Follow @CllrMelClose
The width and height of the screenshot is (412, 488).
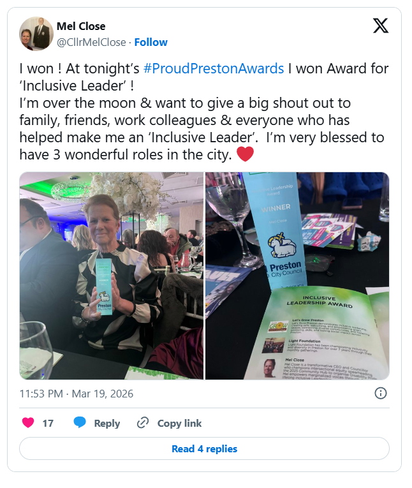click(x=151, y=42)
